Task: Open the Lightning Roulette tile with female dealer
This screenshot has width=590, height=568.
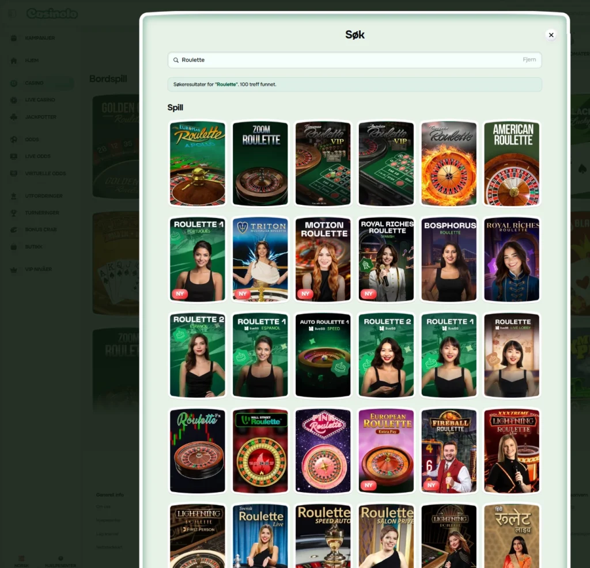Action: [449, 536]
